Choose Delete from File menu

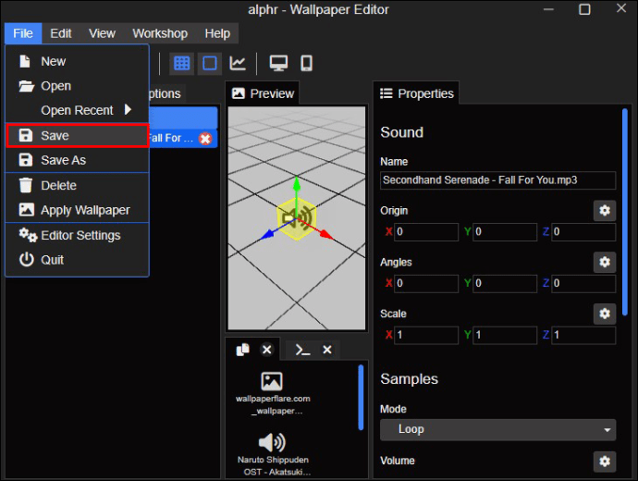[x=77, y=186]
